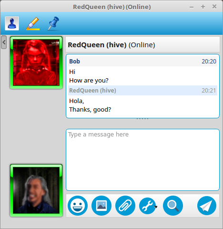Click the RedQueen (hive) (Online) header

pos(142,45)
